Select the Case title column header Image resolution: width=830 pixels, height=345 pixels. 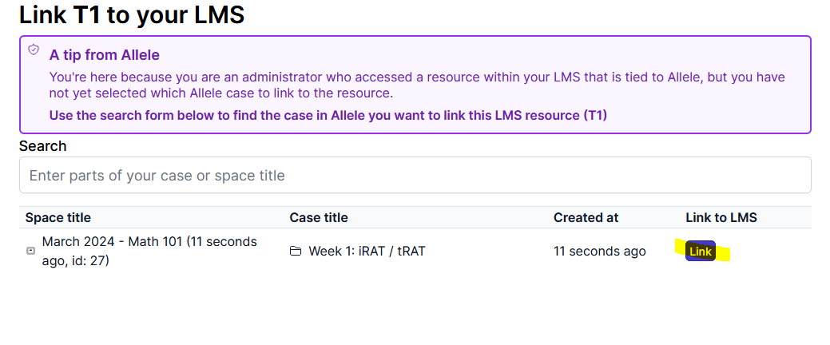318,217
